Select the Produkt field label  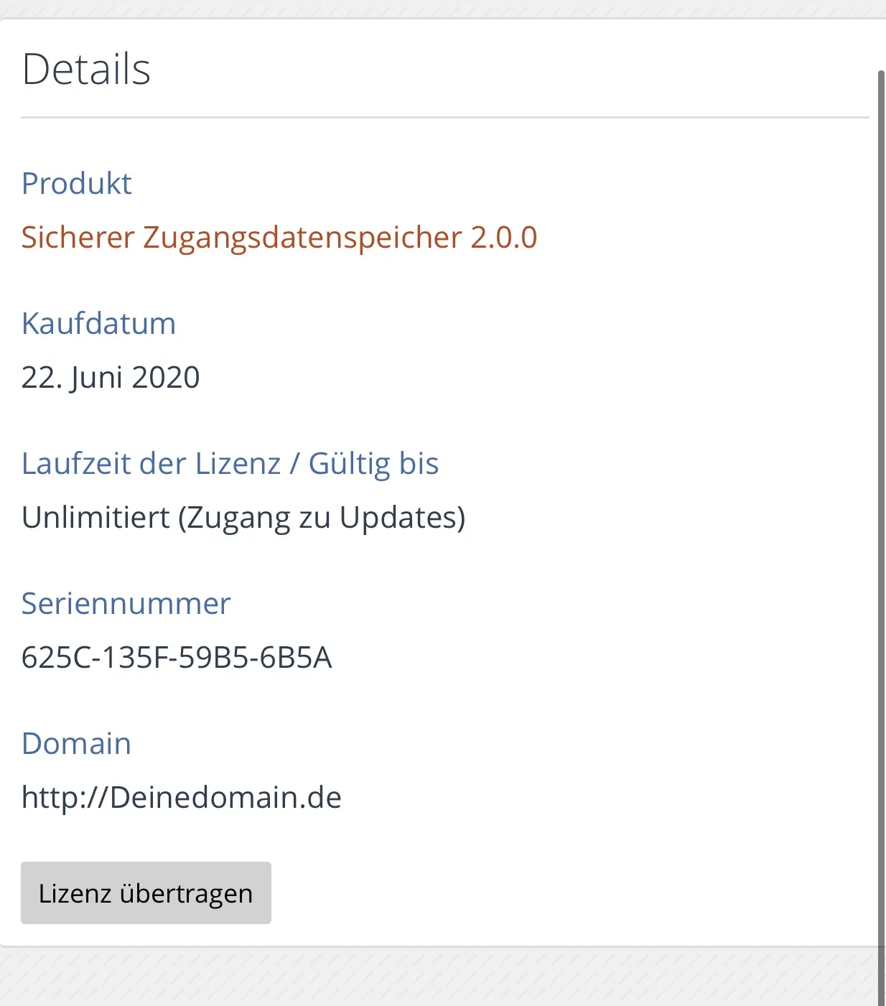76,184
